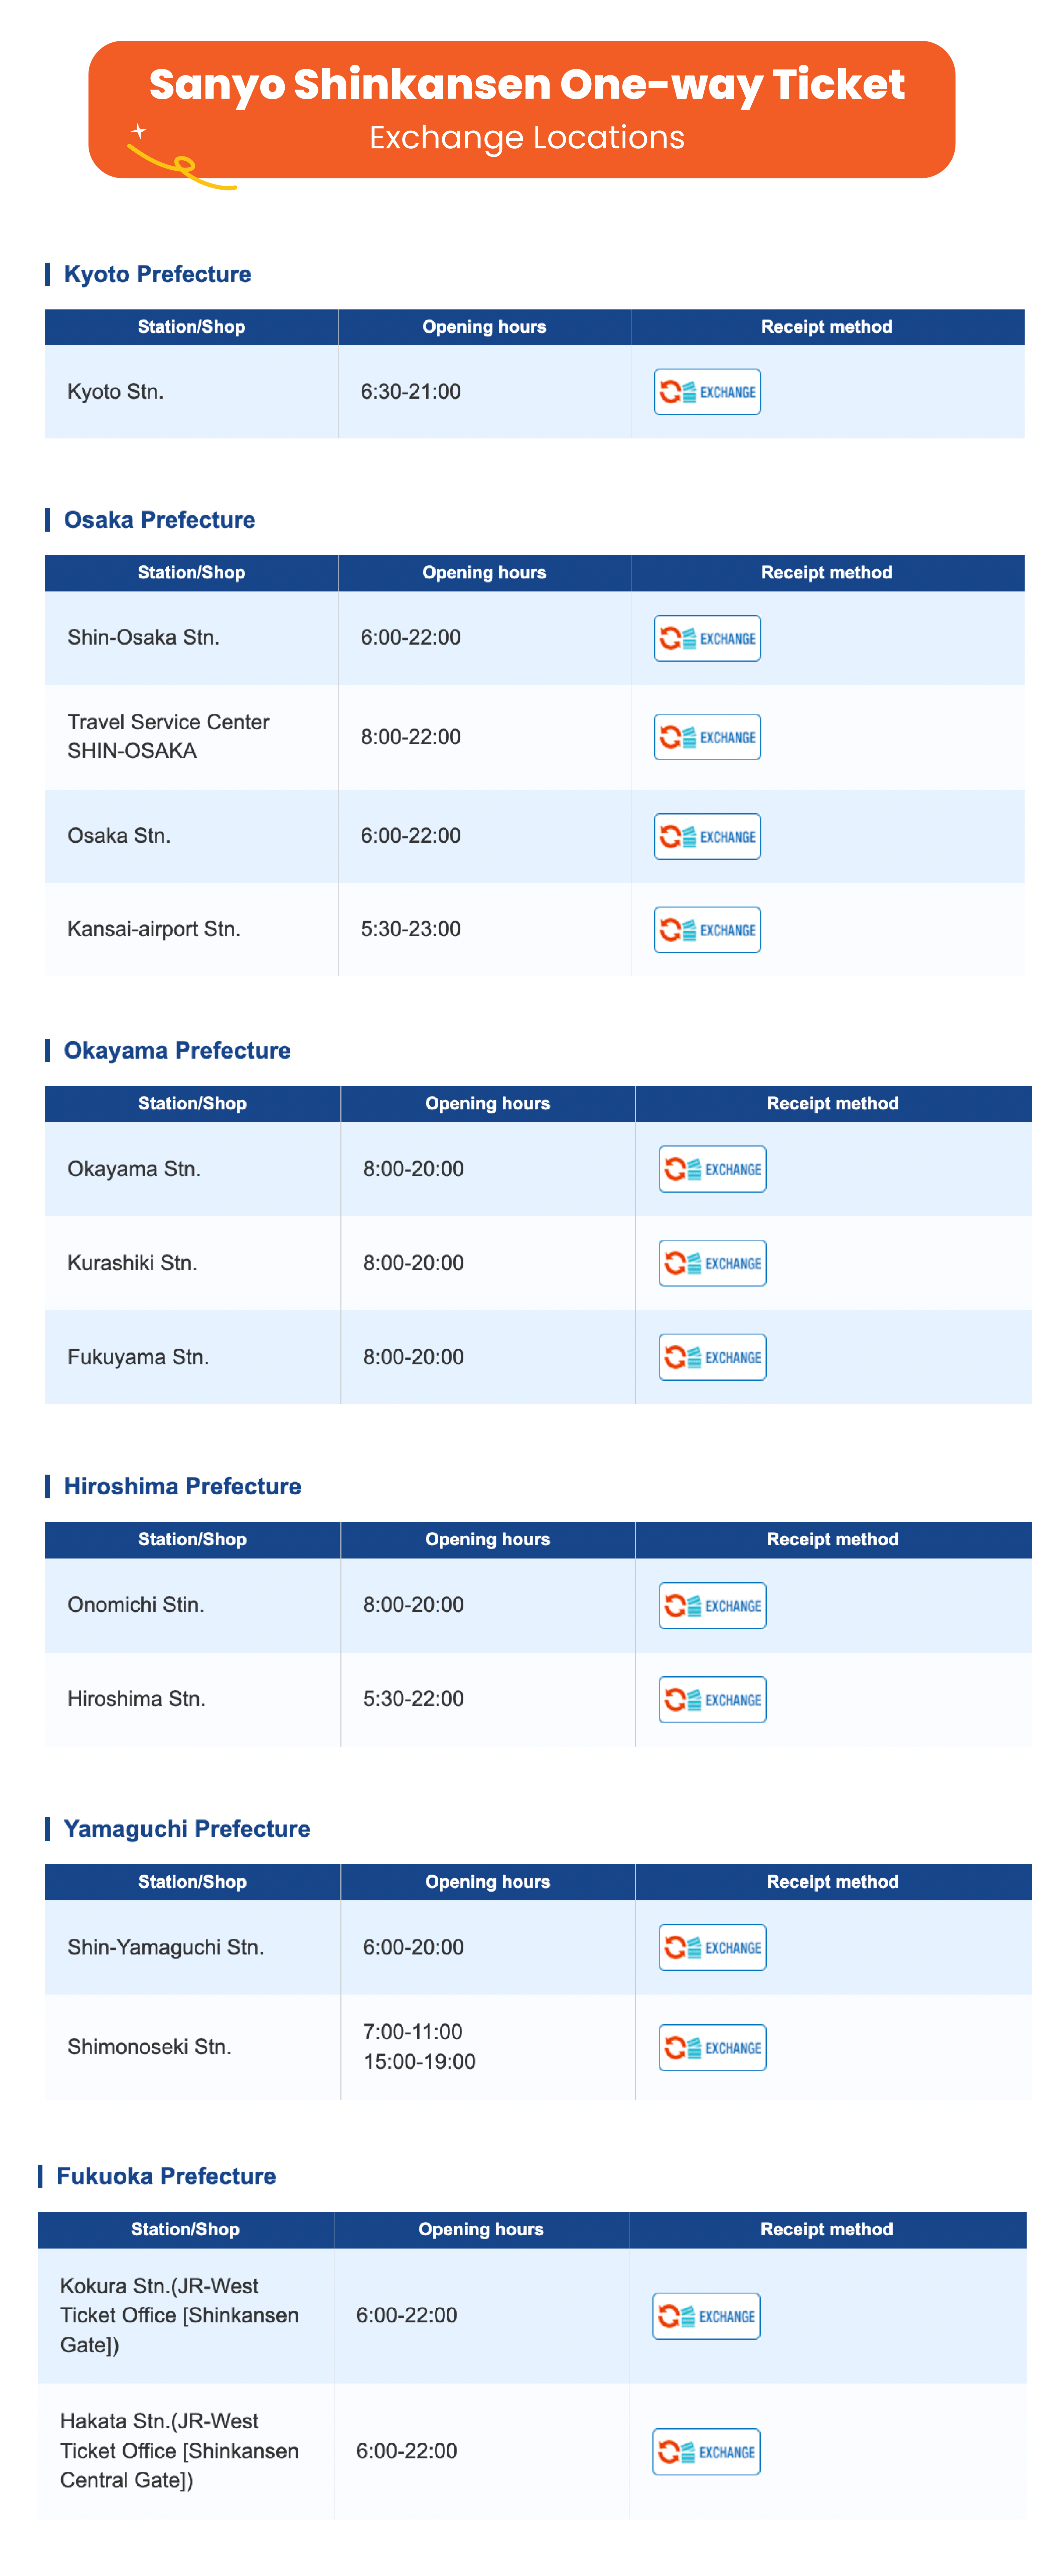Click the Exchange icon for Kyoto Stn.
The height and width of the screenshot is (2576, 1044).
click(707, 392)
